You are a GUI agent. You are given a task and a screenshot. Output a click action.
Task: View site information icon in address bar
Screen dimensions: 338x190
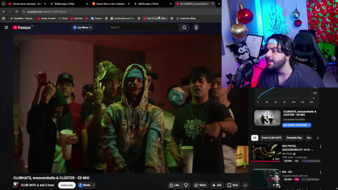(24, 12)
